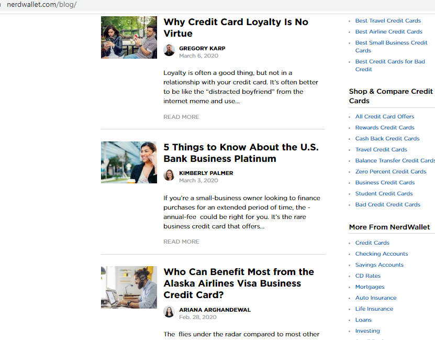Screen dimensions: 435x340
Task: Open the Alaska Airlines Visa article thumbnail
Action: coord(129,287)
